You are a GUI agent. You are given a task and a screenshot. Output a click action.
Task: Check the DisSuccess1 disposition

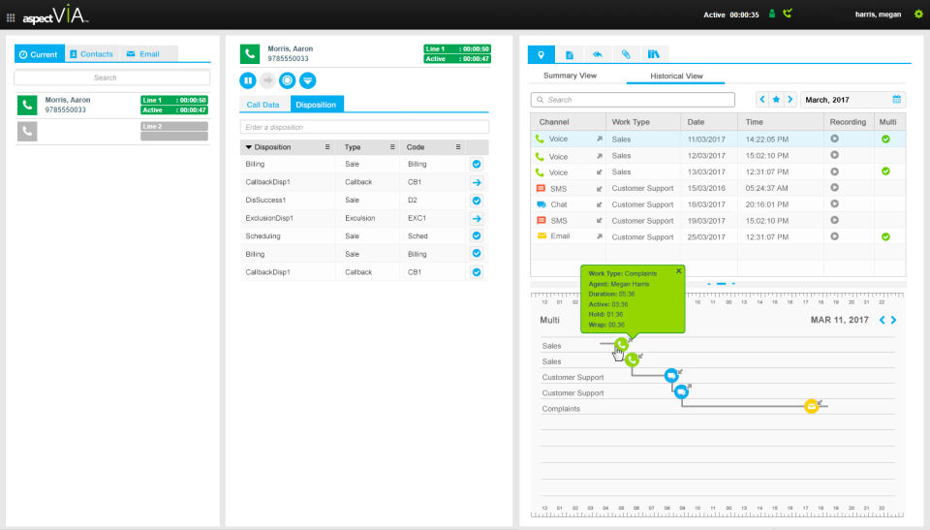(477, 201)
